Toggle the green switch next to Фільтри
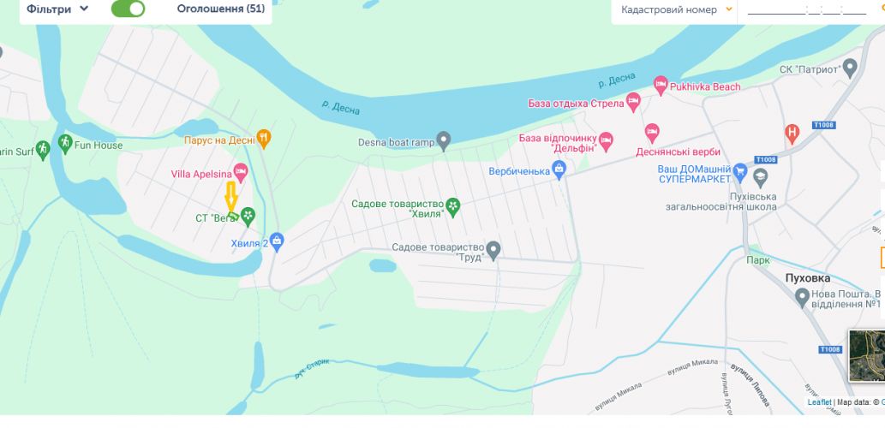The image size is (885, 428). (129, 9)
